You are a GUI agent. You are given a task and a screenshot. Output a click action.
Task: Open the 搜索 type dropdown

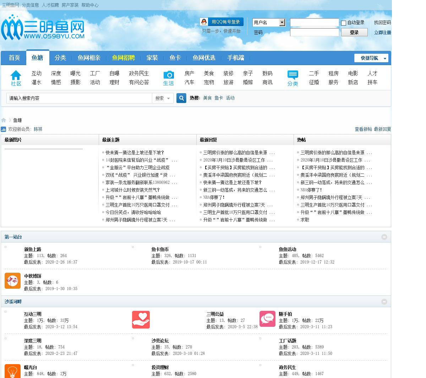tap(163, 98)
